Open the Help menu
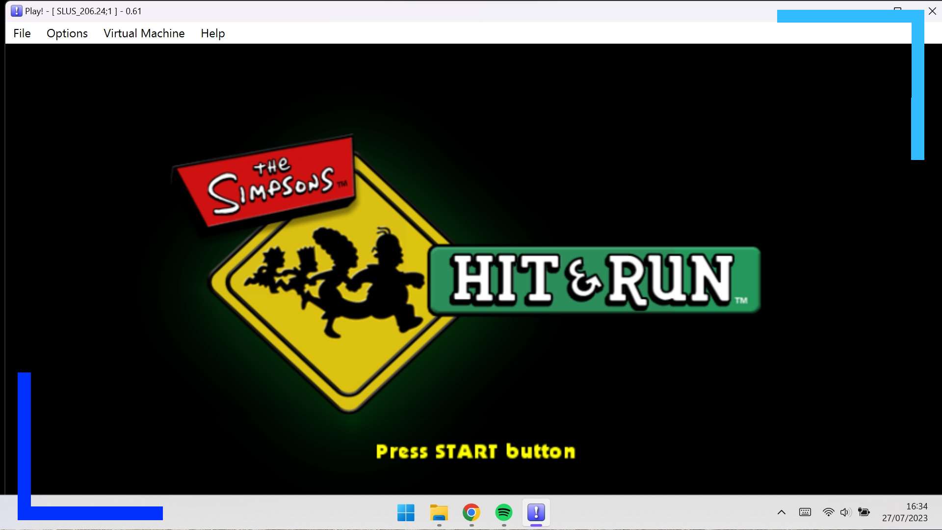This screenshot has width=942, height=530. coord(212,33)
